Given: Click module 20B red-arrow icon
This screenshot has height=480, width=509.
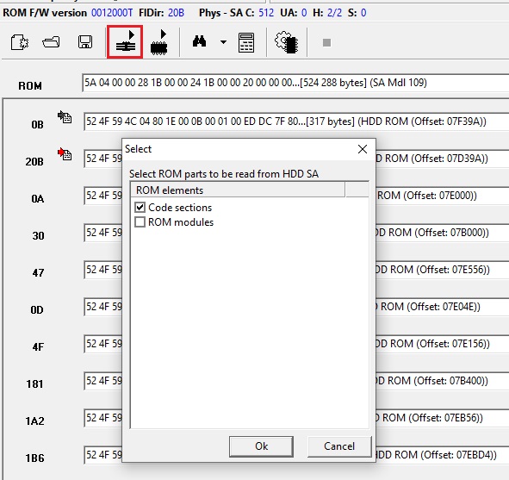Looking at the screenshot, I should (65, 154).
